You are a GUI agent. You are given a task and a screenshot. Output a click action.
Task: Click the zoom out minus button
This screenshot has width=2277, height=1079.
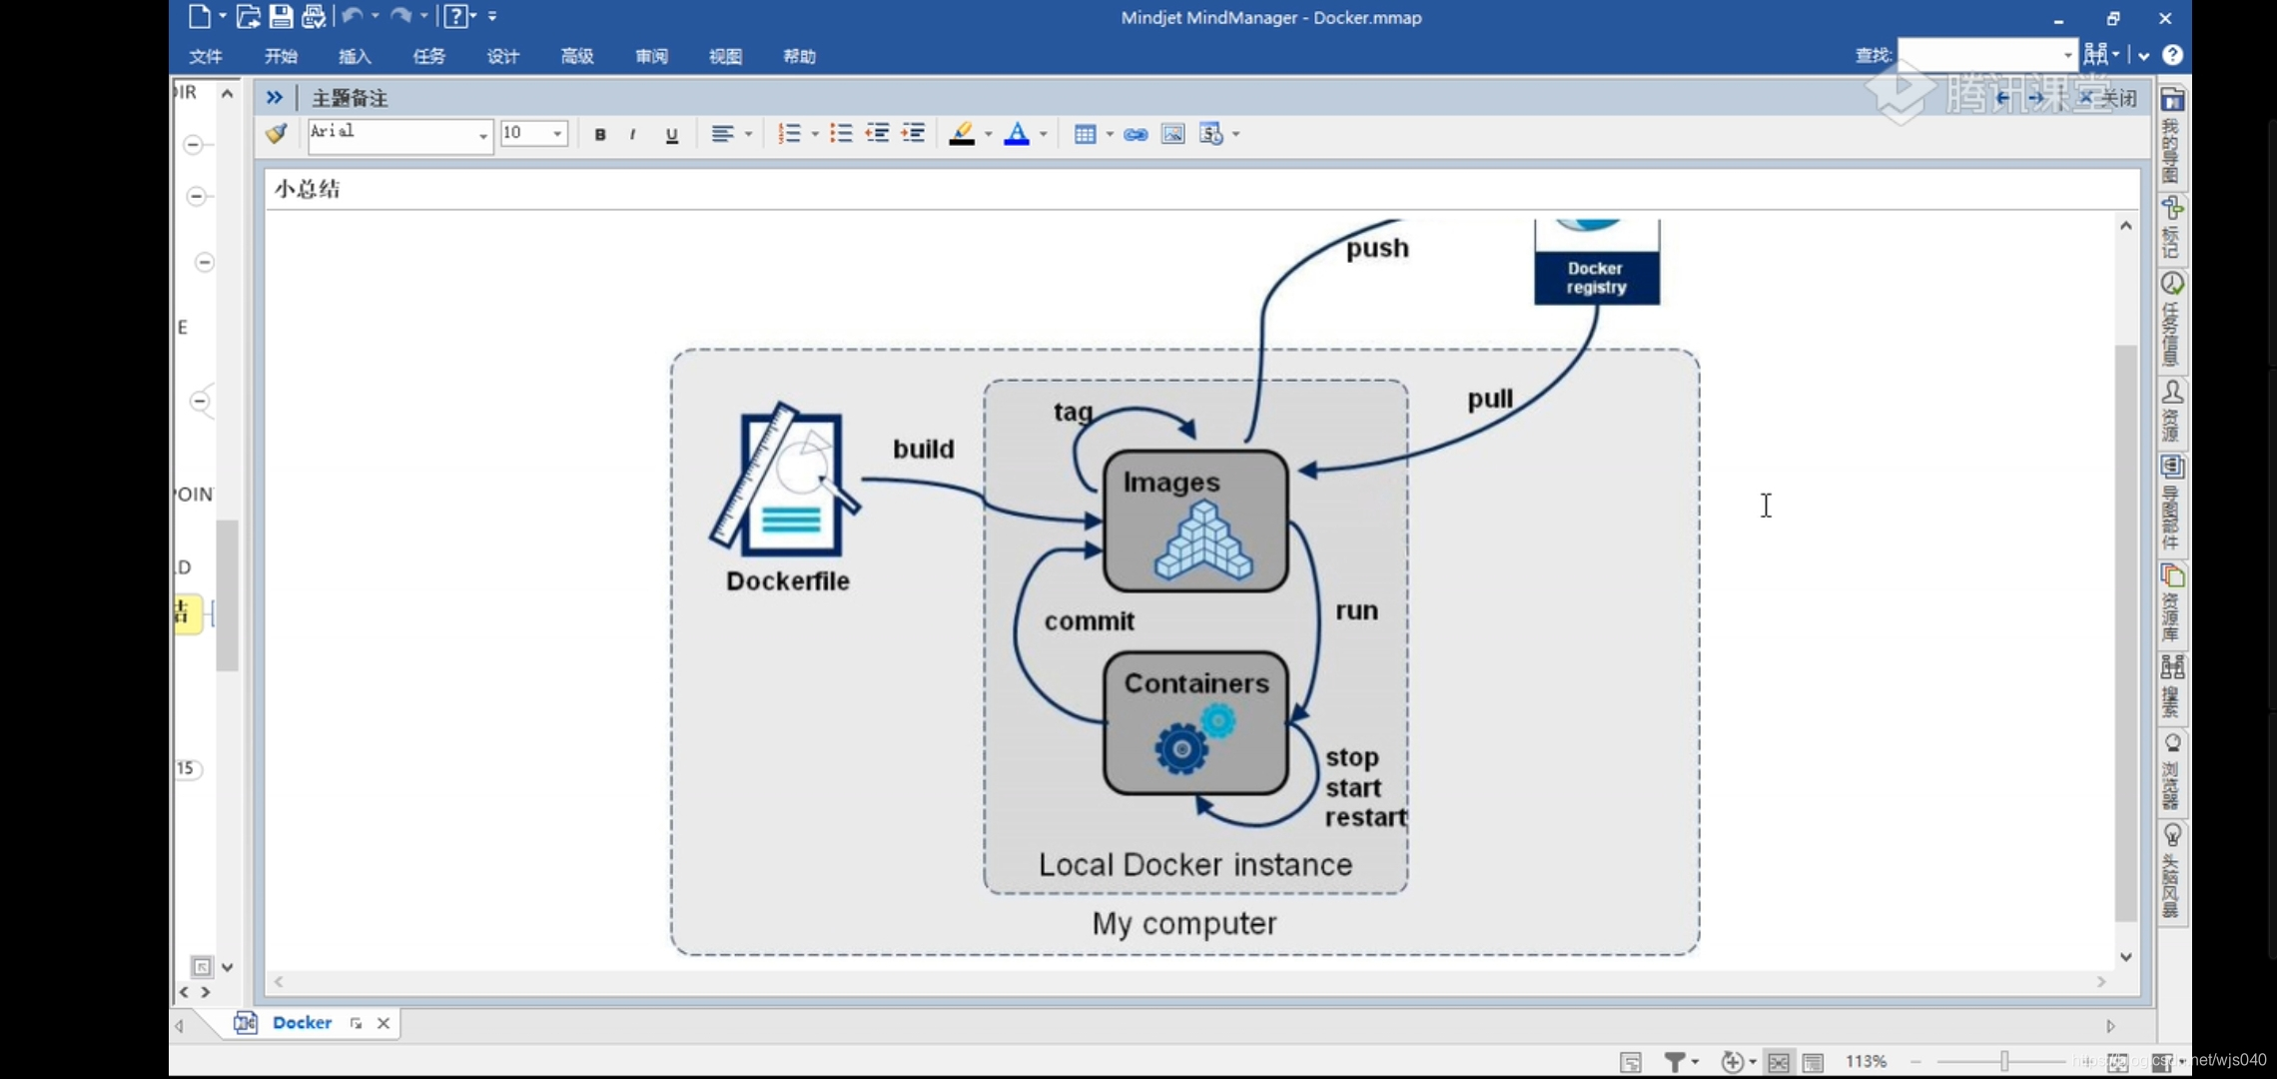(1915, 1062)
